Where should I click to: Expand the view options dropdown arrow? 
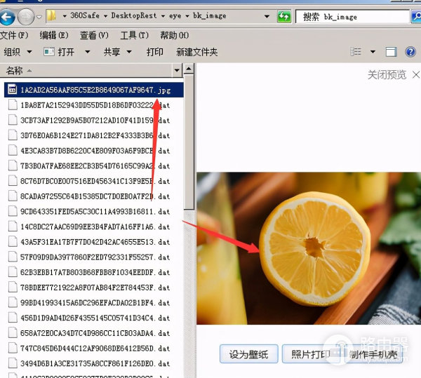click(x=373, y=52)
